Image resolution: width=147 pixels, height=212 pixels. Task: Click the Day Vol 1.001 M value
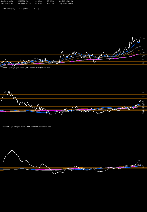66,4
